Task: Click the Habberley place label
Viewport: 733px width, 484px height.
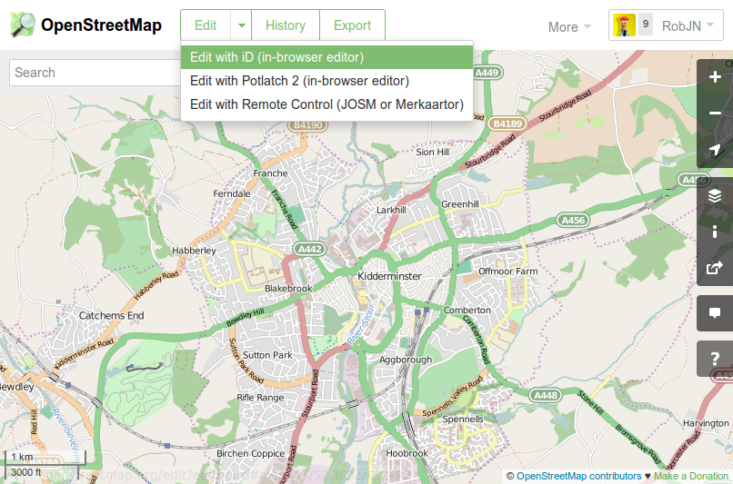Action: 194,251
